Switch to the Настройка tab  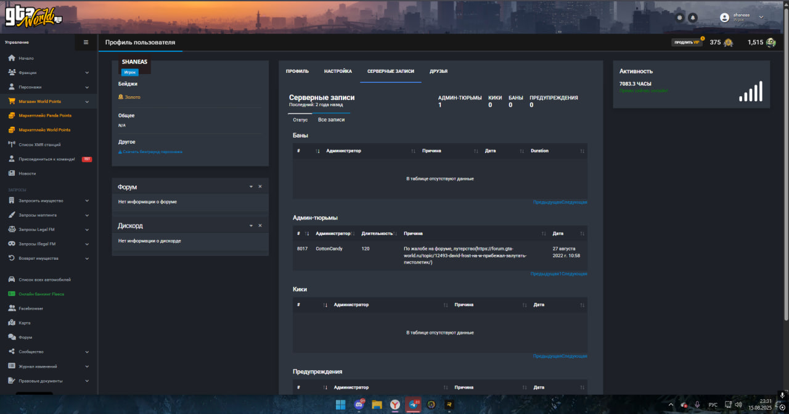click(x=338, y=71)
